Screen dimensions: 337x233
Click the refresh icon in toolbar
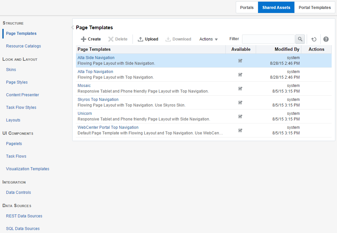(x=314, y=39)
